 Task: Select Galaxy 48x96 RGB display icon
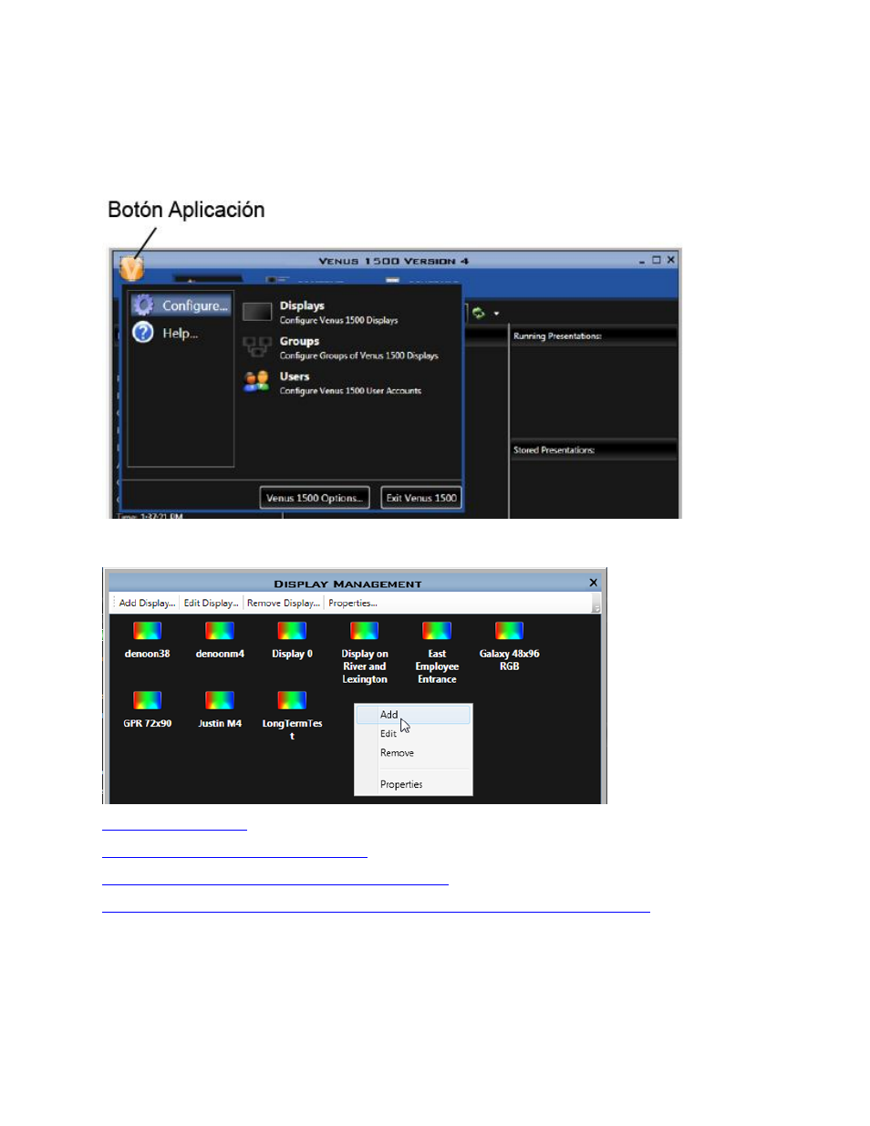tap(509, 630)
